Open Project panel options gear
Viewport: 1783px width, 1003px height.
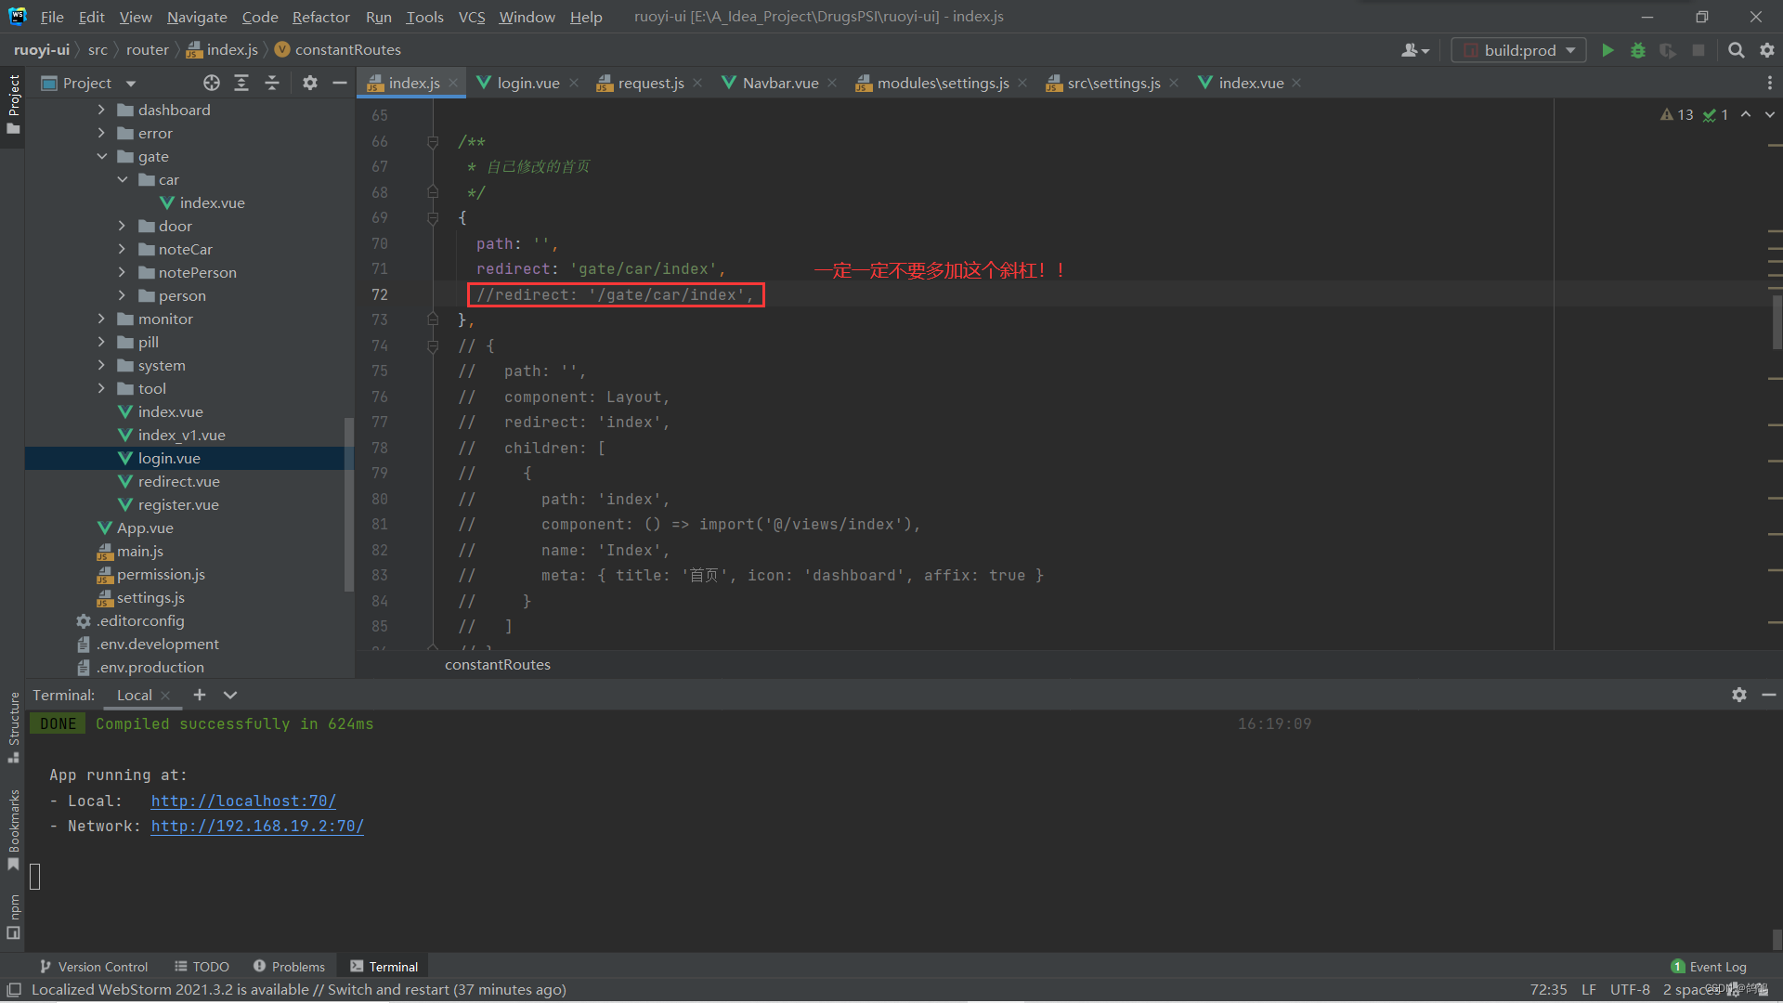tap(310, 83)
